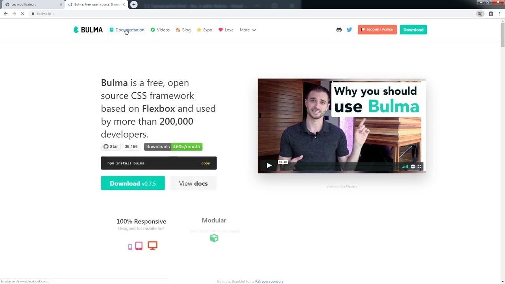Screen dimensions: 505x284
Task: Open the video settings gear
Action: 413,166
